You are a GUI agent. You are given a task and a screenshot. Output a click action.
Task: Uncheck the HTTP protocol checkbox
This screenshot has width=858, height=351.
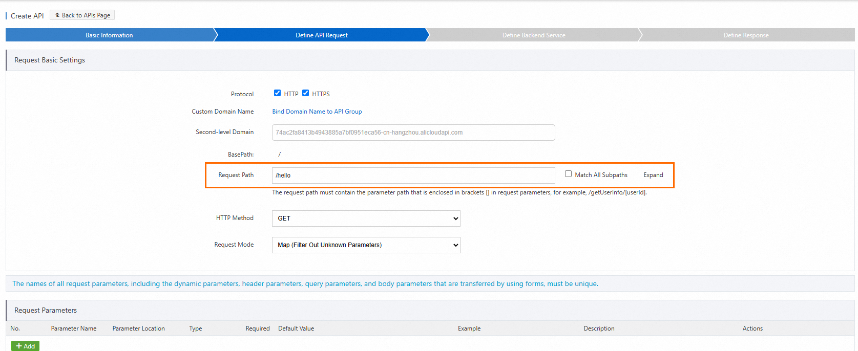coord(277,93)
